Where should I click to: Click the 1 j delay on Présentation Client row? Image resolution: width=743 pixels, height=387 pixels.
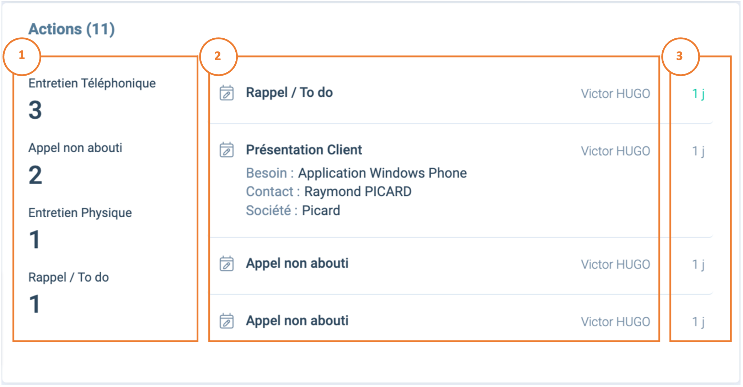point(698,152)
